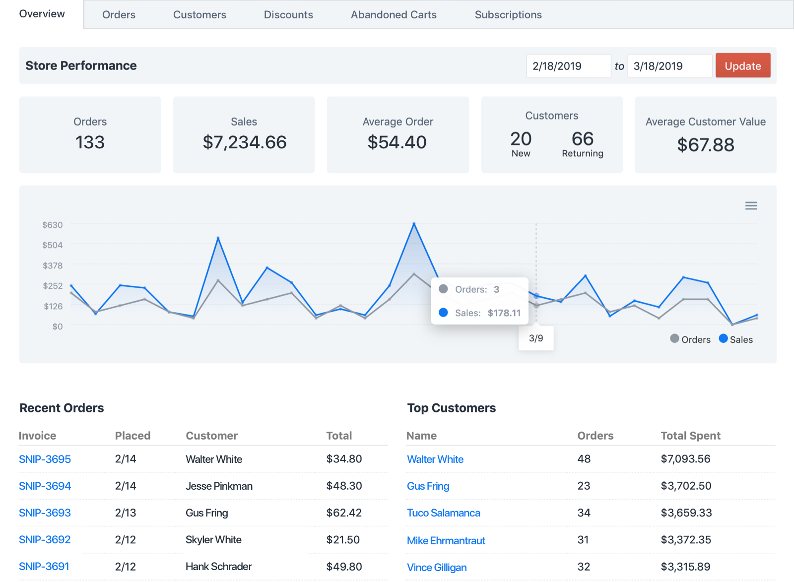Open invoice SNIP-3693 link
The width and height of the screenshot is (794, 582).
click(45, 513)
